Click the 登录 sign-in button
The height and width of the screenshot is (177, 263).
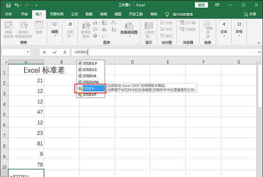coord(201,5)
